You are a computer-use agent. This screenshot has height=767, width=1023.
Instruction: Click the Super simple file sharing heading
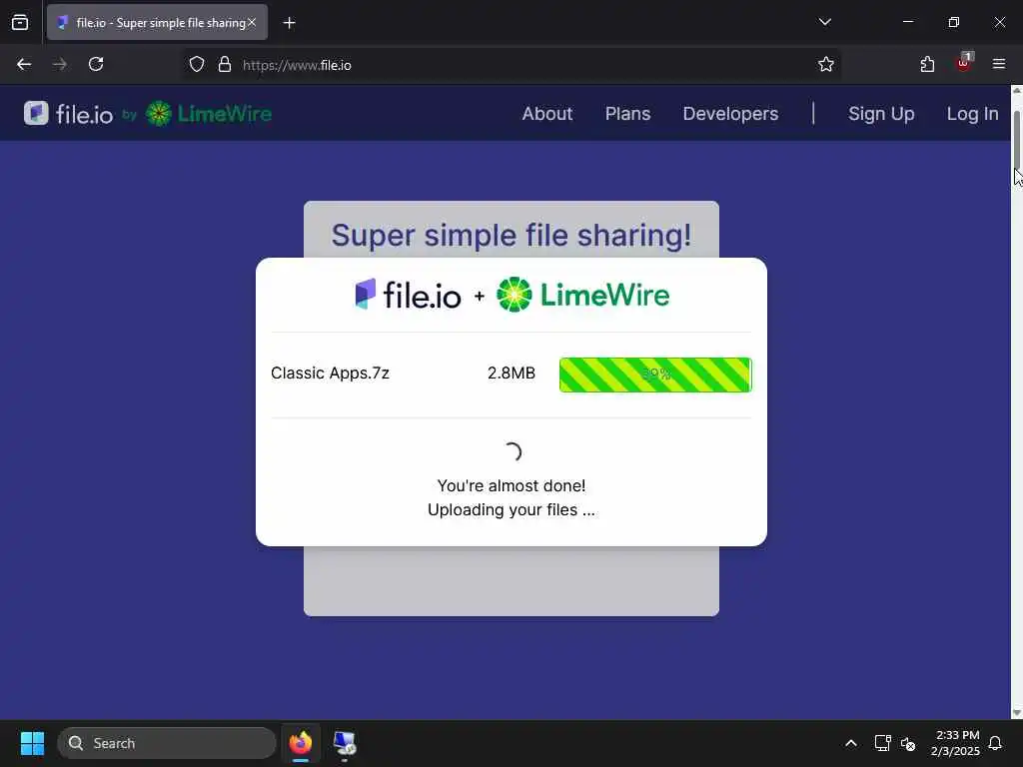point(511,236)
